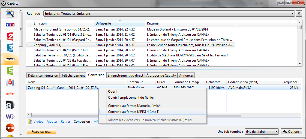Select the 'Le top des' Salut les Terriens row
This screenshot has width=306, height=139.
[x=131, y=61]
